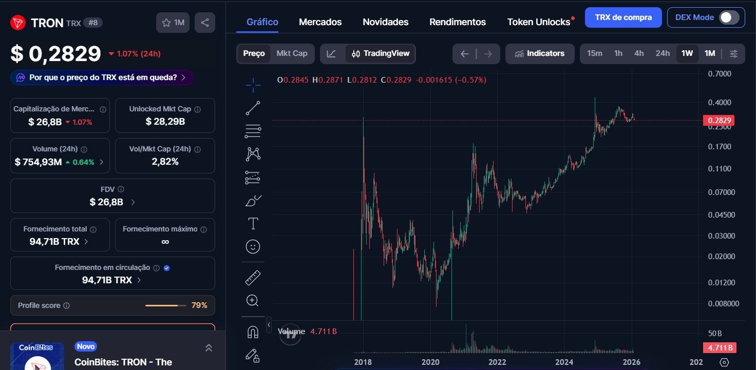The height and width of the screenshot is (370, 756).
Task: Click the Profile score progress bar
Action: click(165, 305)
